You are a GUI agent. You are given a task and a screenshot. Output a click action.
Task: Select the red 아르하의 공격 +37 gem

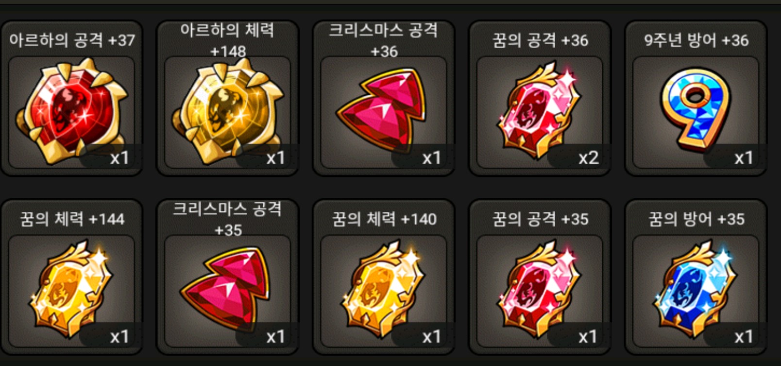point(72,111)
